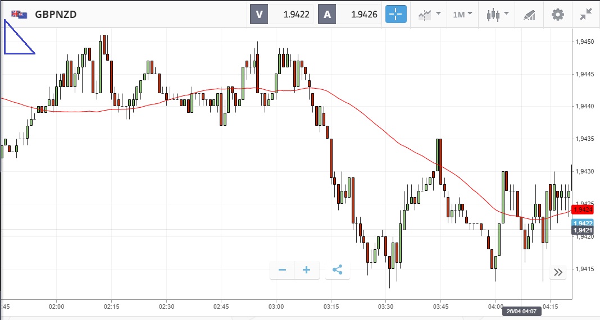Collapse chart with the shrink arrows icon
Image resolution: width=600 pixels, height=320 pixels.
[587, 15]
